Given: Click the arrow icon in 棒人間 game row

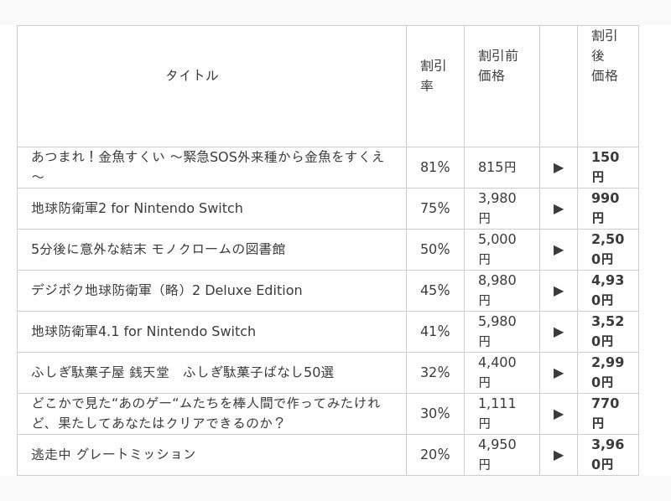Looking at the screenshot, I should 559,414.
